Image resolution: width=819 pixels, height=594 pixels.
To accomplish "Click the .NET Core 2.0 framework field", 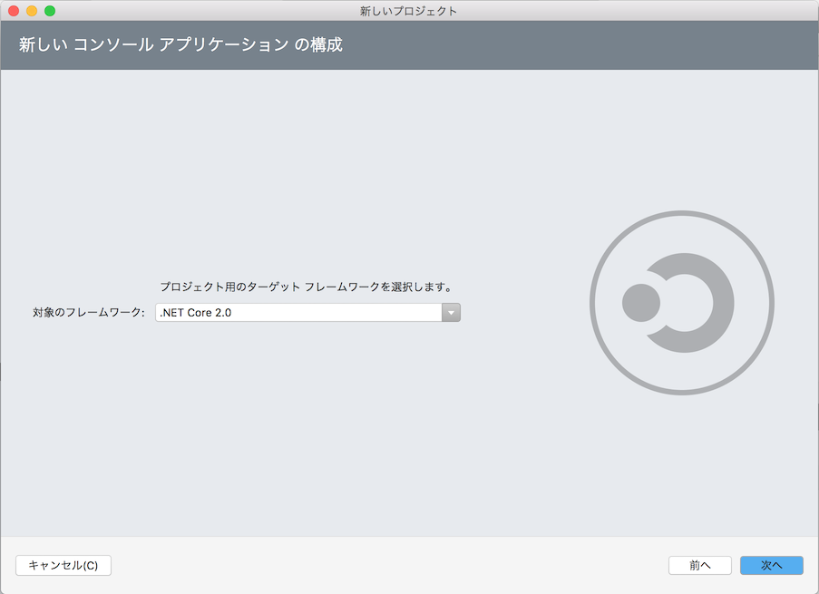I will pyautogui.click(x=307, y=312).
